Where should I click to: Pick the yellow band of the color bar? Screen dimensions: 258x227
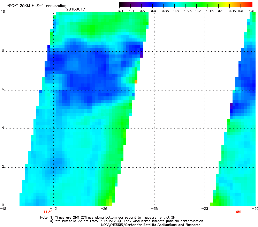click(x=227, y=5)
